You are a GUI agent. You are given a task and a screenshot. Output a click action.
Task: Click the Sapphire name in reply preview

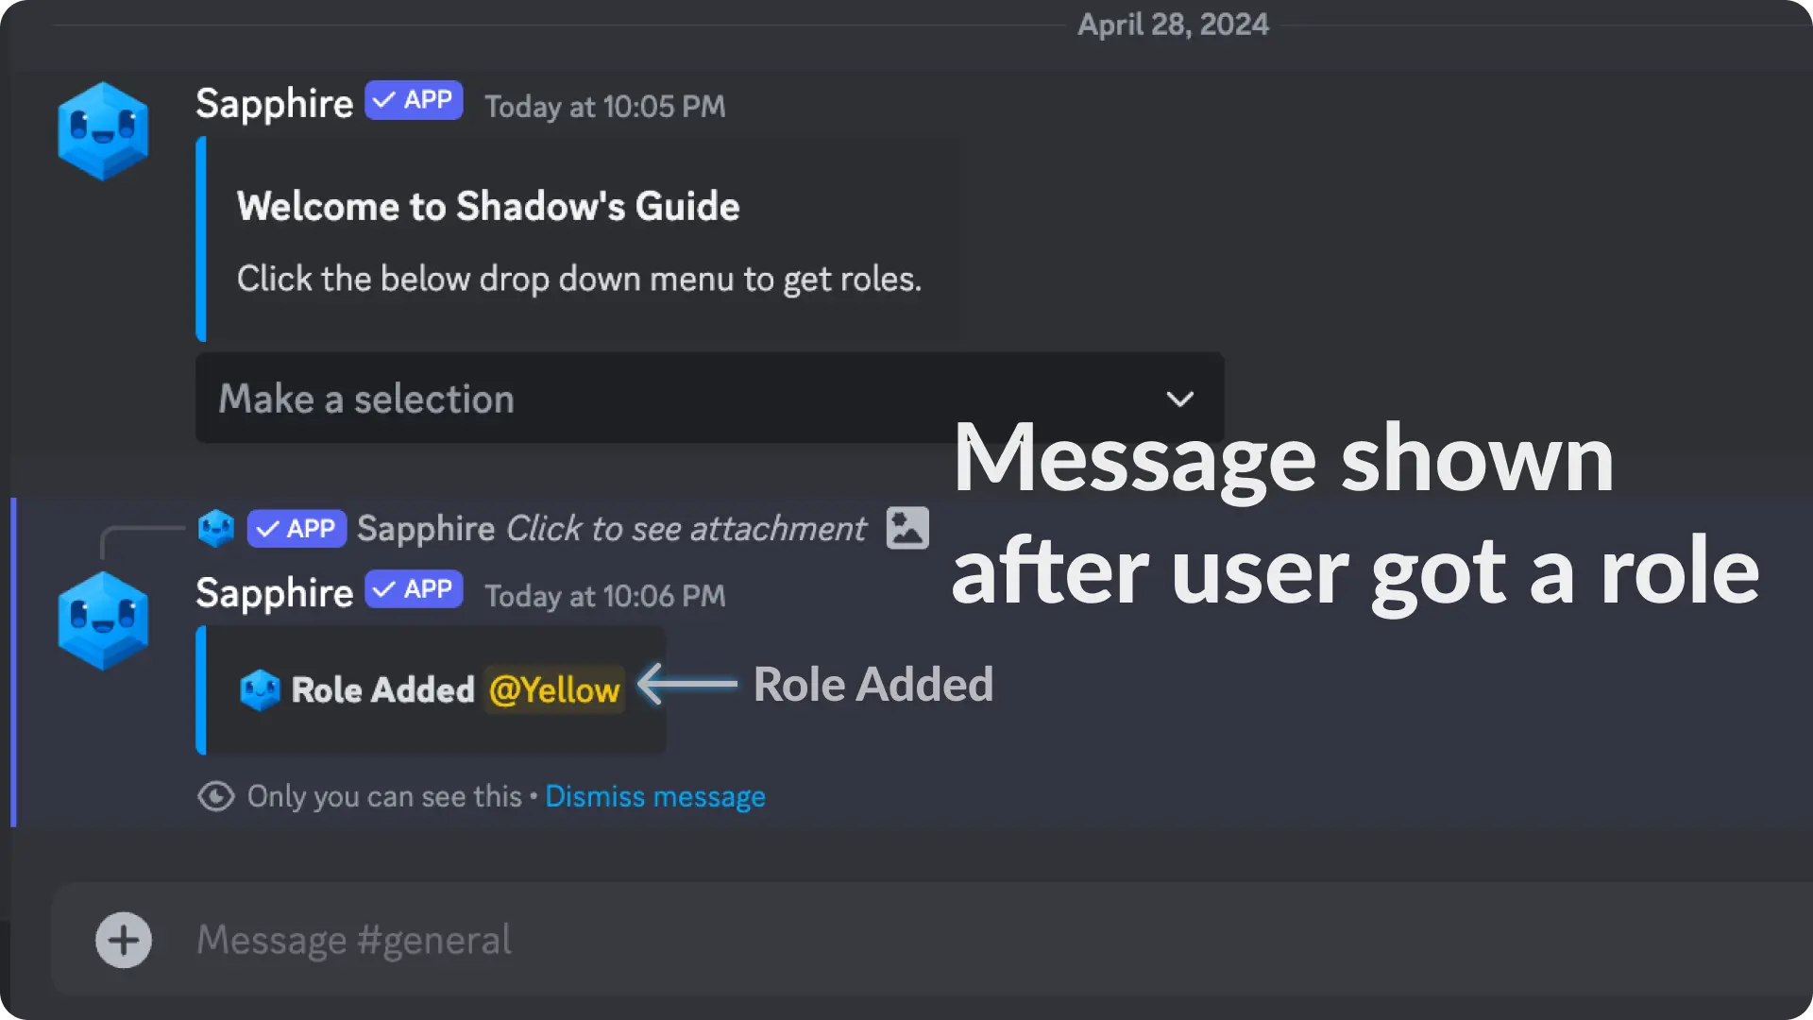pyautogui.click(x=426, y=529)
